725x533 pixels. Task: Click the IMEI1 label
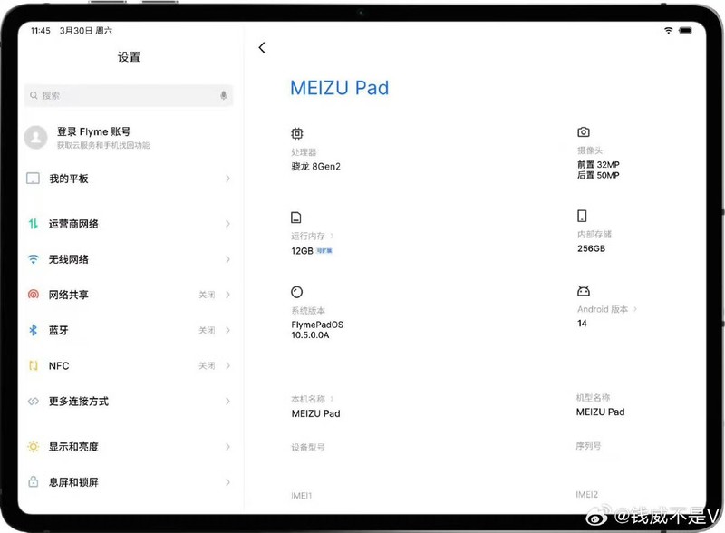(302, 496)
